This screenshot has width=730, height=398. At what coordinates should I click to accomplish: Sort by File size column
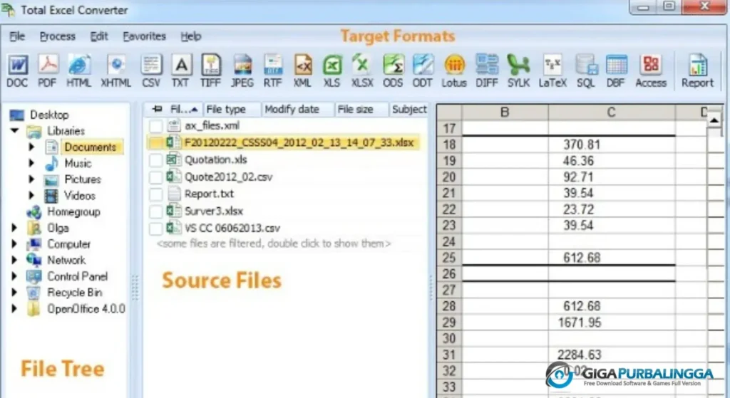coord(361,109)
